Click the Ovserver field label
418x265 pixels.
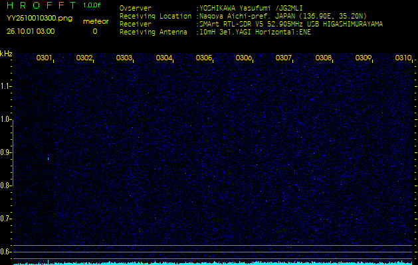(136, 8)
